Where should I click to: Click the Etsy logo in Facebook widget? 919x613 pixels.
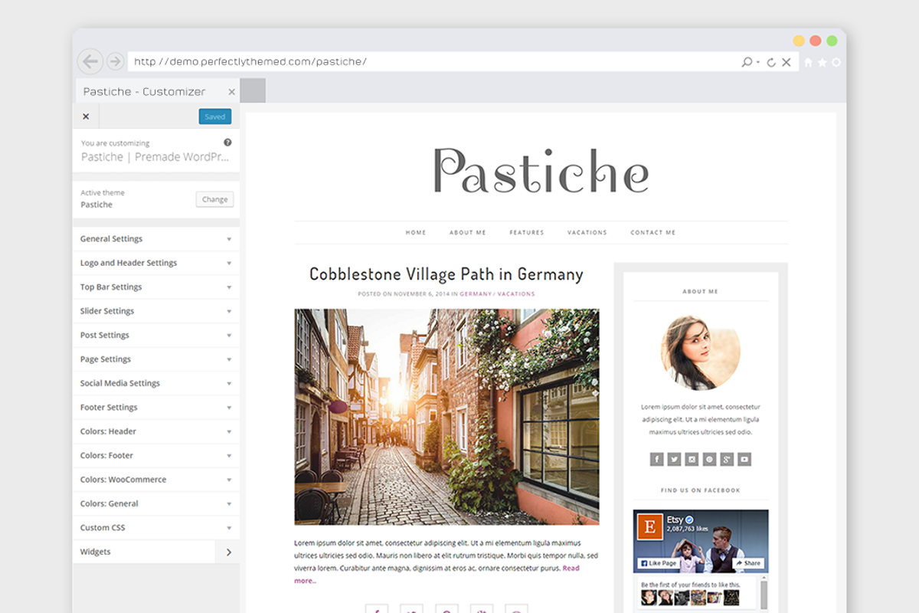(x=650, y=528)
